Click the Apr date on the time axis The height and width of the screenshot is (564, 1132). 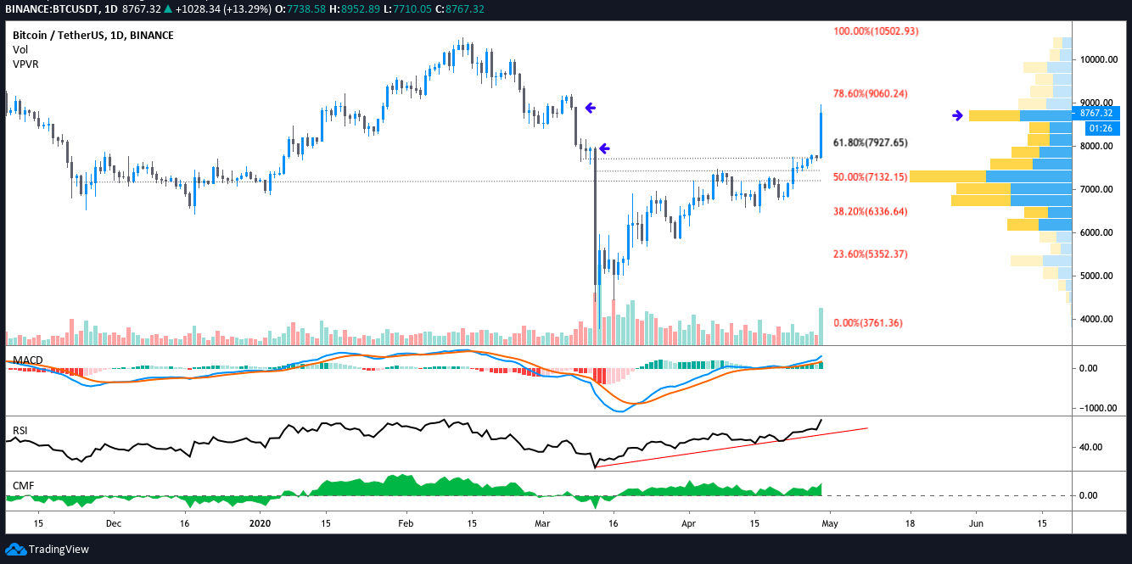click(687, 523)
